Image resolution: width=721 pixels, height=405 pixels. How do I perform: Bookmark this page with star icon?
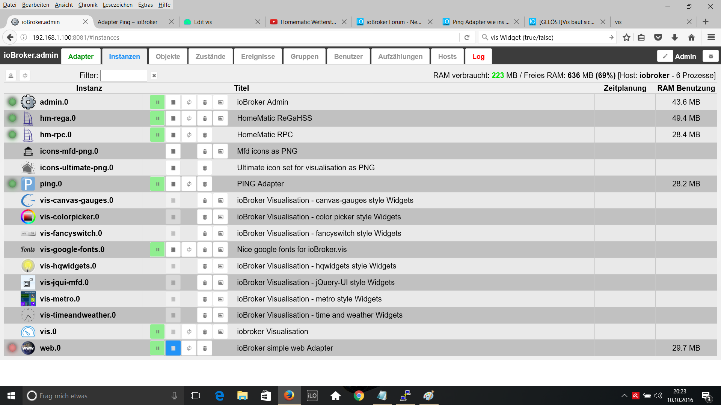[626, 37]
